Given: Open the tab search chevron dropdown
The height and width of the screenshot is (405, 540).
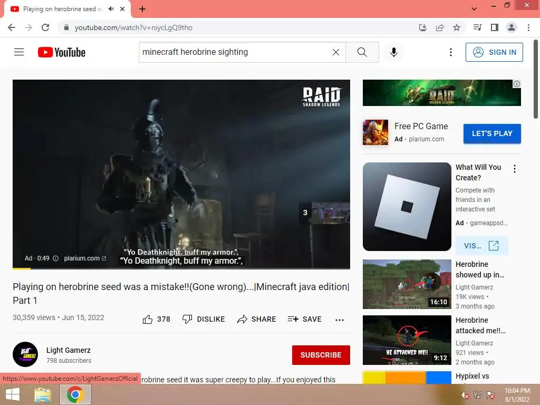Looking at the screenshot, I should 474,9.
